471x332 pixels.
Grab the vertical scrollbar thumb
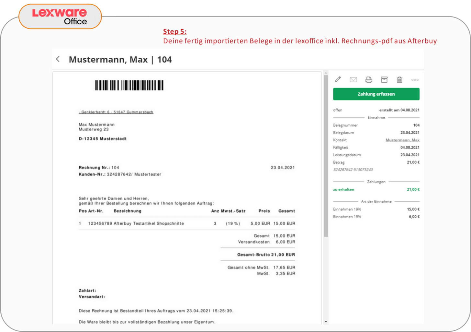click(326, 156)
